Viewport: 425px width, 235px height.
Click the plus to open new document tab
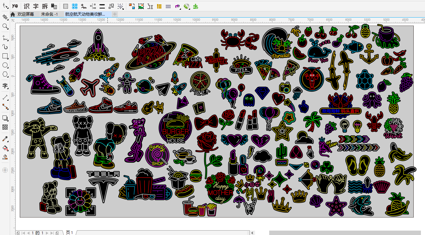pos(115,14)
